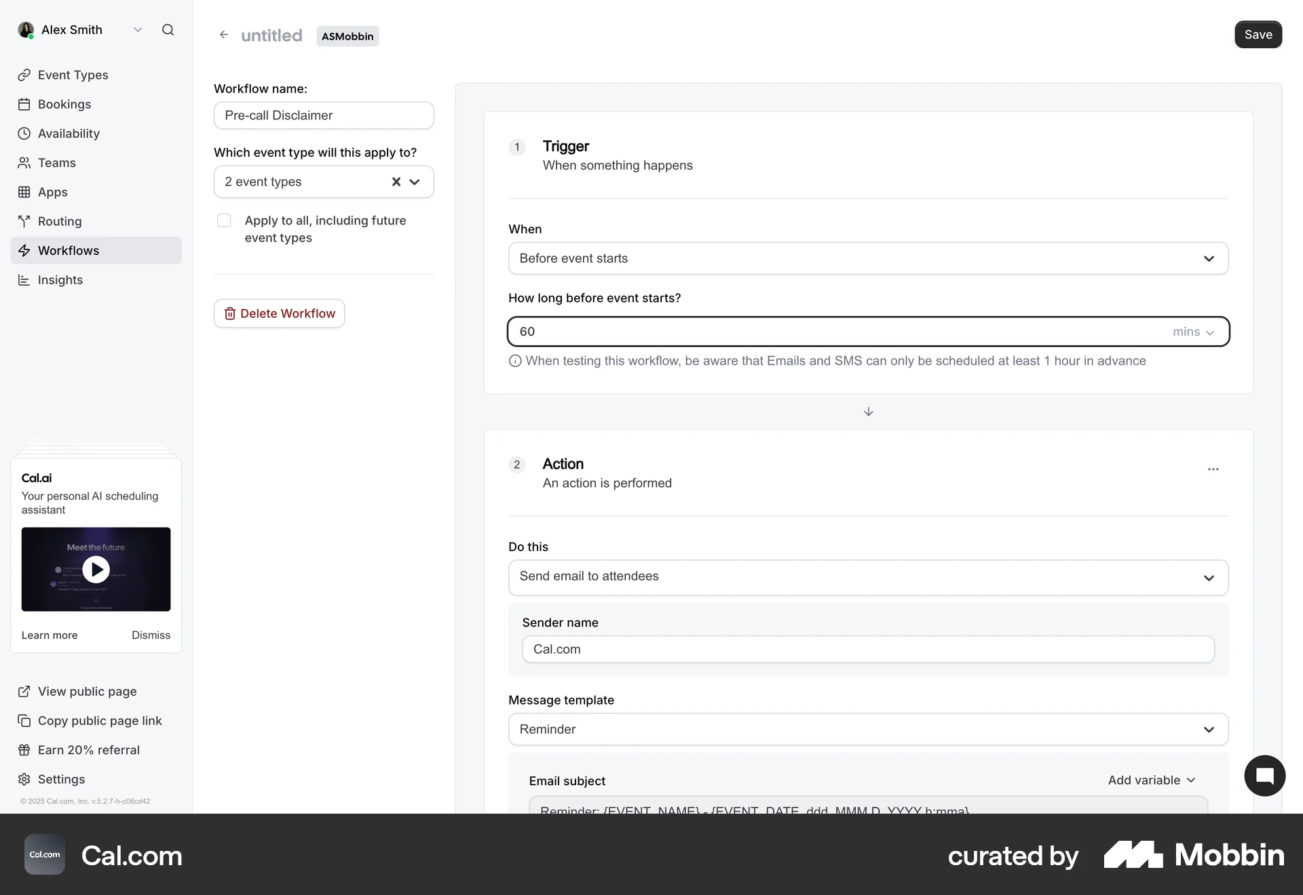Viewport: 1303px width, 895px height.
Task: Click Delete Workflow
Action: point(279,313)
